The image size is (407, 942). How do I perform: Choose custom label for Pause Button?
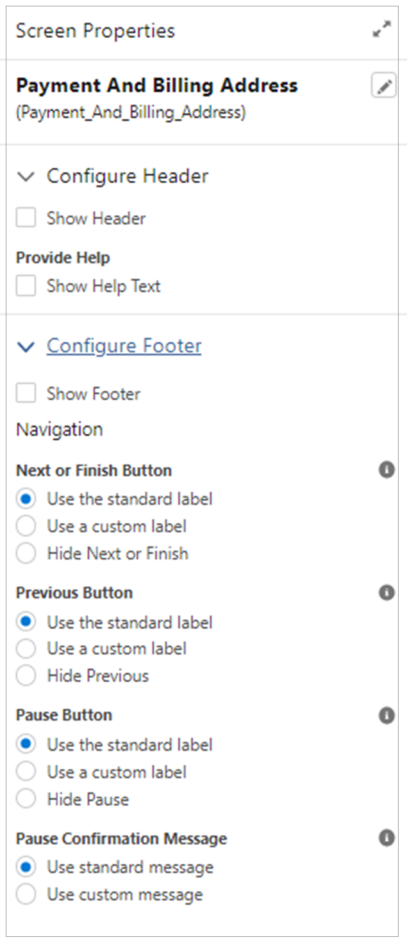pyautogui.click(x=26, y=772)
